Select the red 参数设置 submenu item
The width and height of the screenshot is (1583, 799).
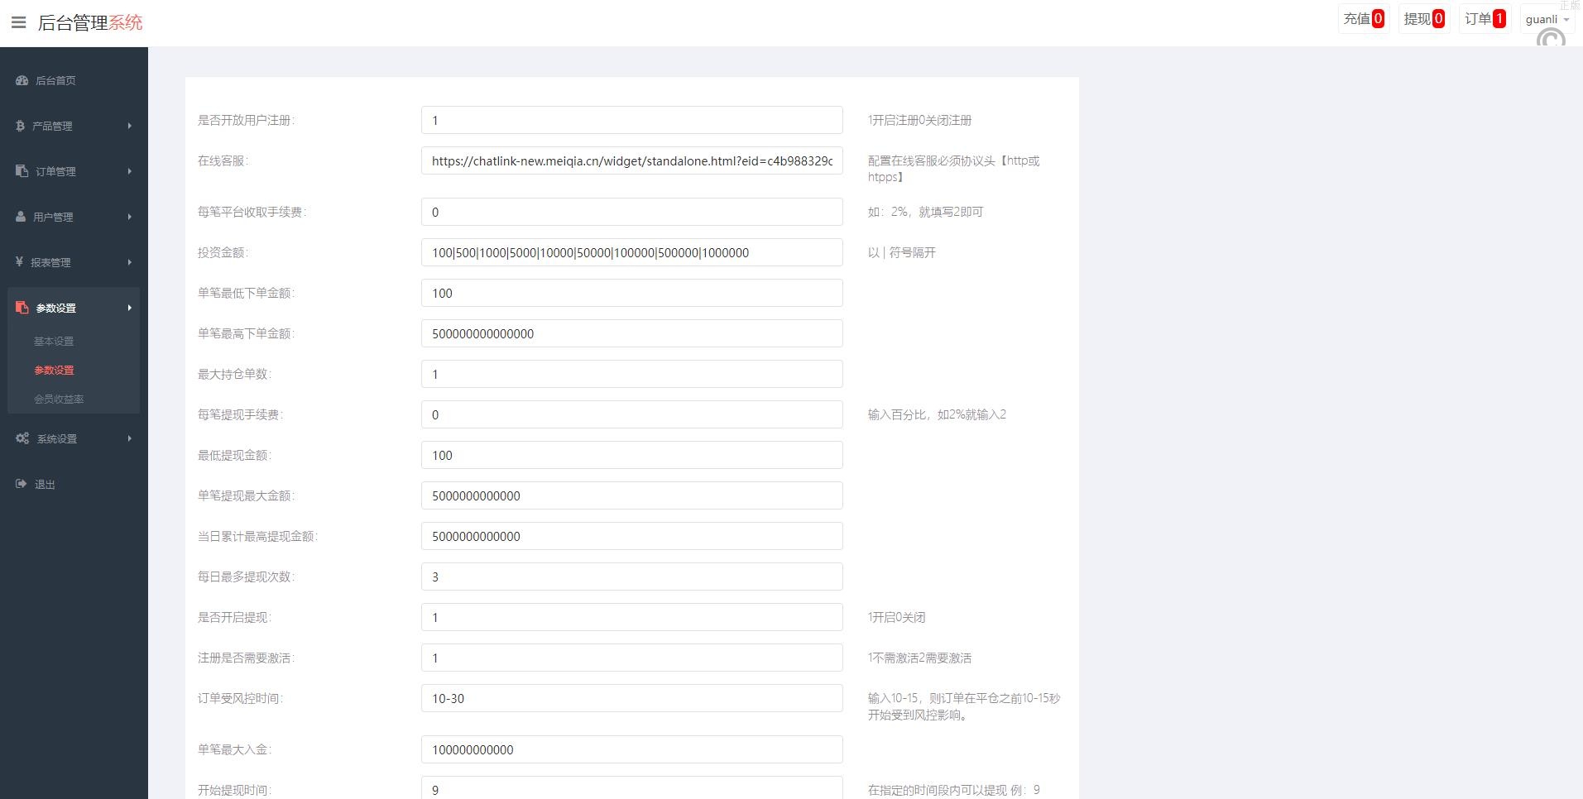(x=54, y=370)
